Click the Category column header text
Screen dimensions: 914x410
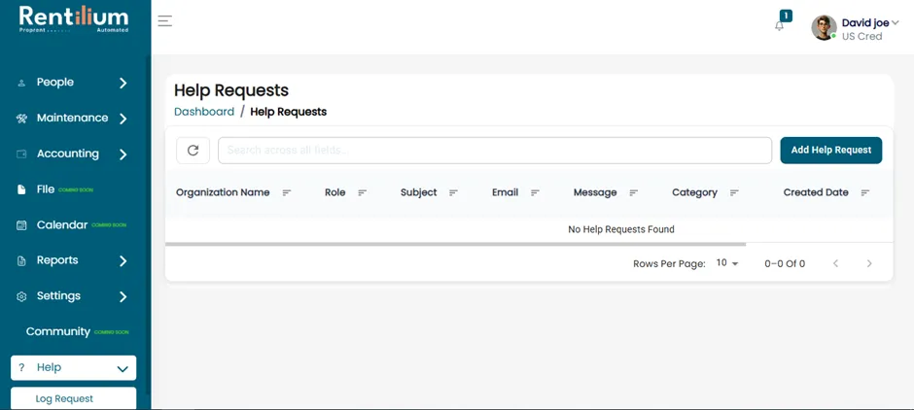tap(694, 192)
